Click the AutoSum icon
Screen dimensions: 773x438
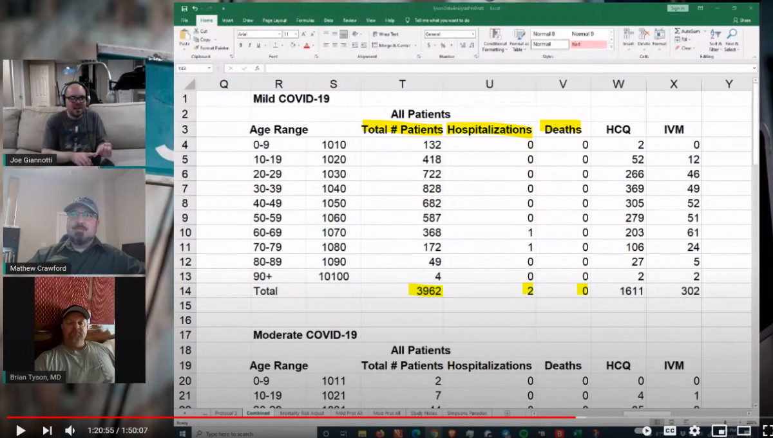pyautogui.click(x=678, y=31)
